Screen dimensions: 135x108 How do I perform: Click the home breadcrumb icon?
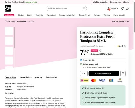point(6,21)
